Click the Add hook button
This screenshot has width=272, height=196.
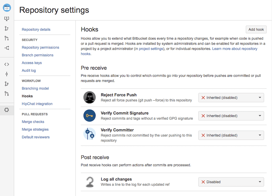coord(256,30)
